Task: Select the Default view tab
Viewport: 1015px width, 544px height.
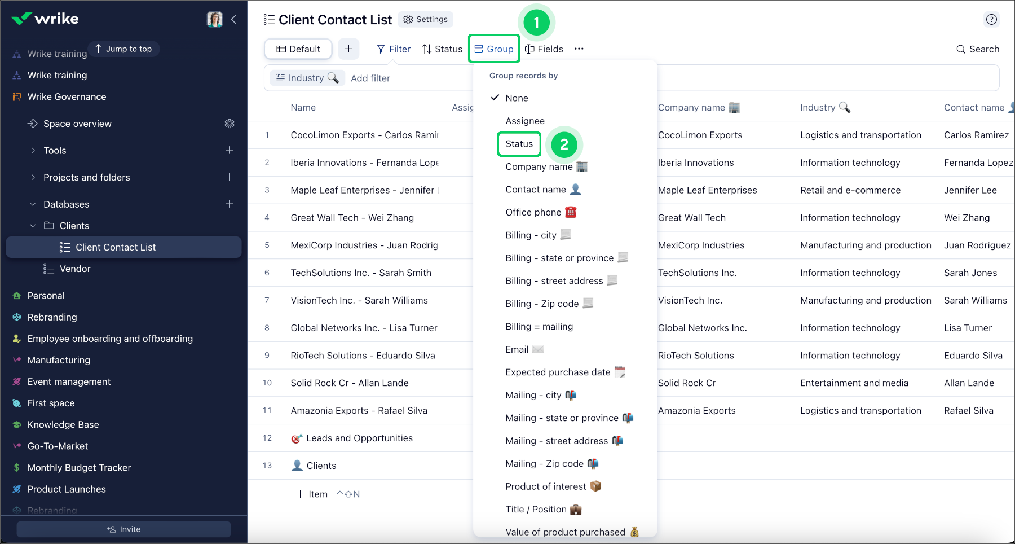Action: pyautogui.click(x=298, y=49)
